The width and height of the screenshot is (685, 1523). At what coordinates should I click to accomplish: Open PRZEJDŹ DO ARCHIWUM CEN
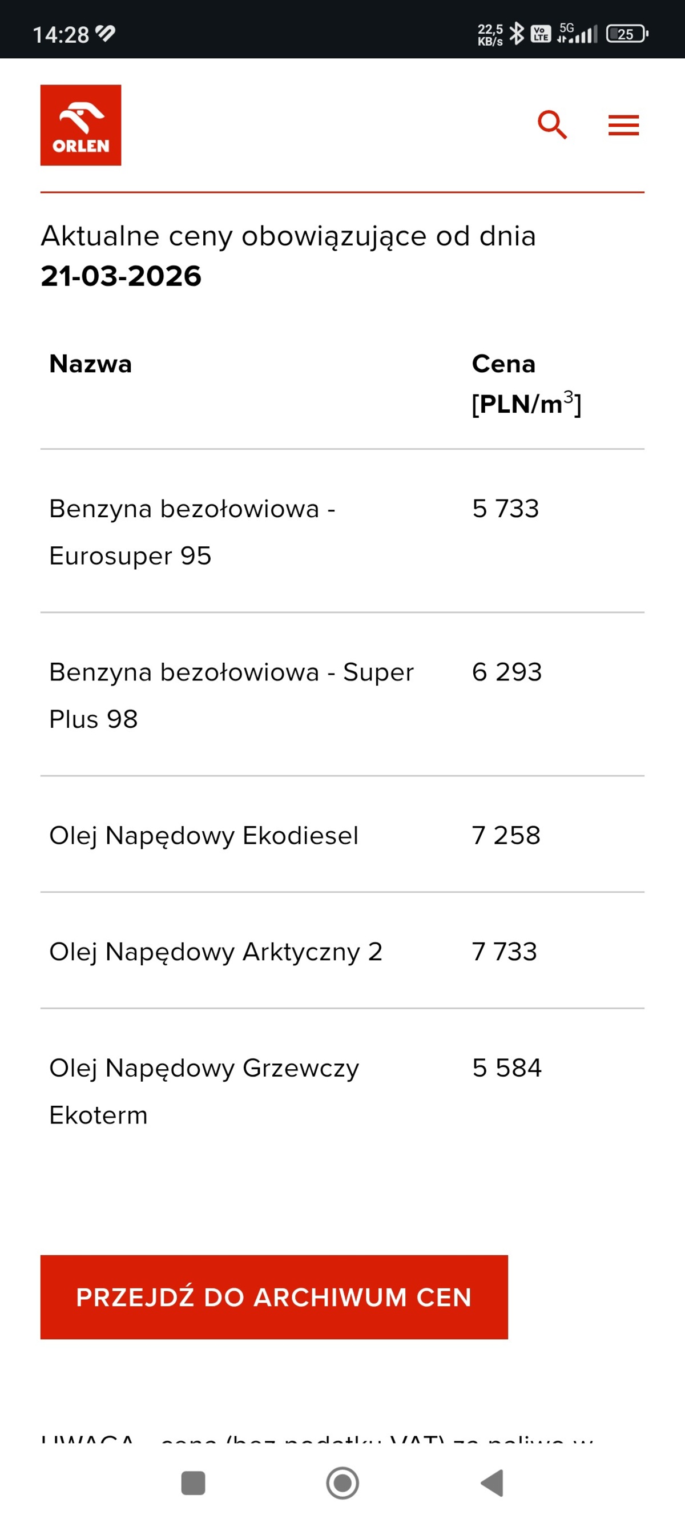click(273, 1297)
